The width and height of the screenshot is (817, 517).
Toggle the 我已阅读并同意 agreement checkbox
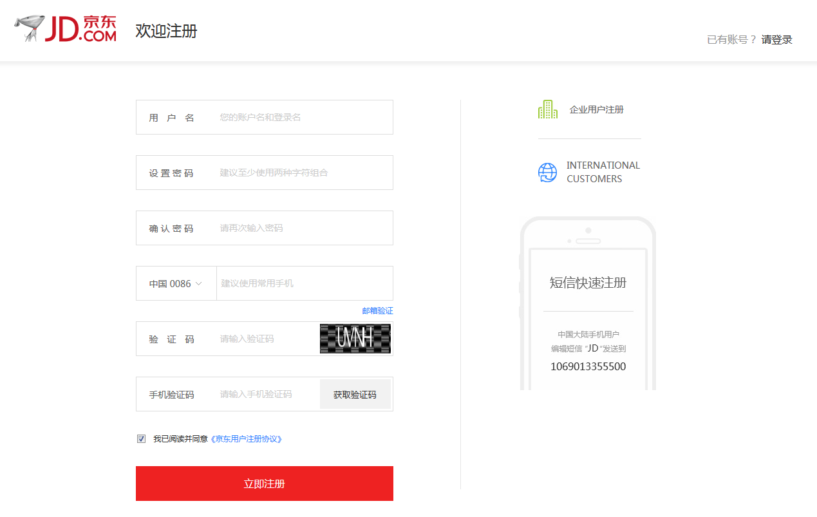141,438
